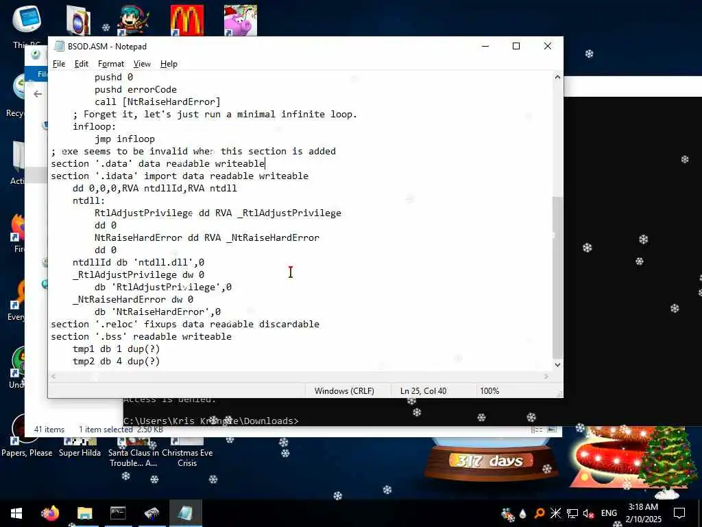Maximize the Notepad window
The height and width of the screenshot is (527, 702).
tap(516, 46)
